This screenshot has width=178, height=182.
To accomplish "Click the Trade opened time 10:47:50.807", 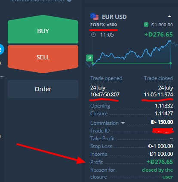I will click(x=105, y=95).
